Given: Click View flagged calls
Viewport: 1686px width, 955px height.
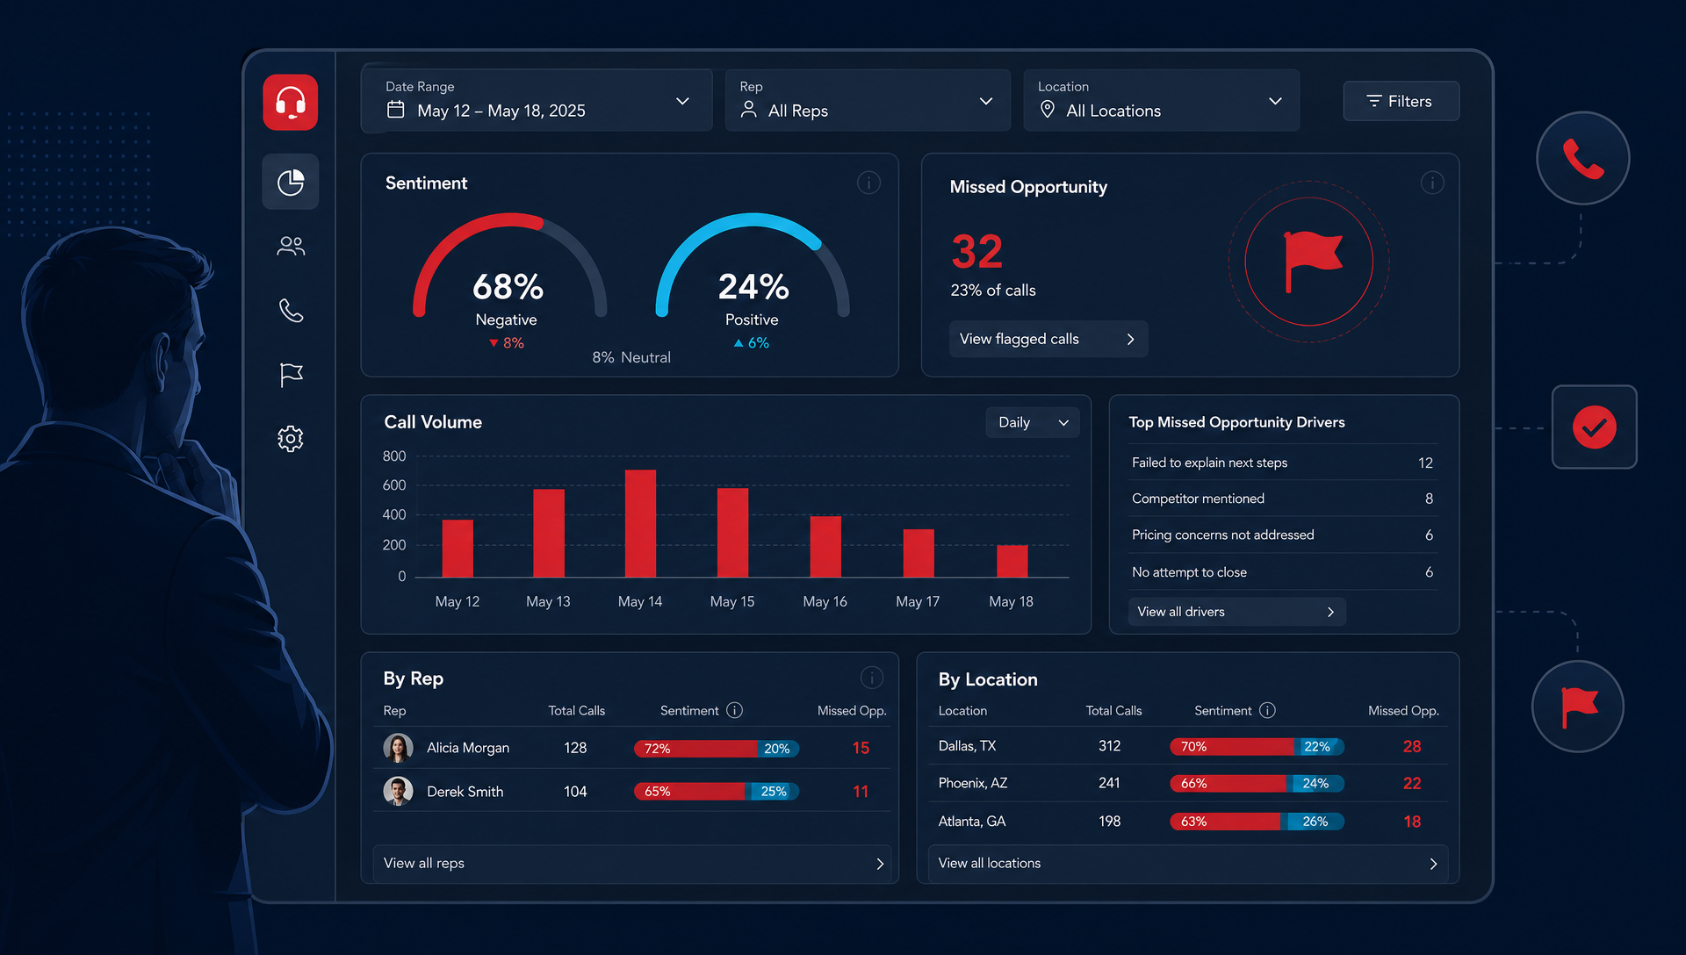Looking at the screenshot, I should [1048, 339].
